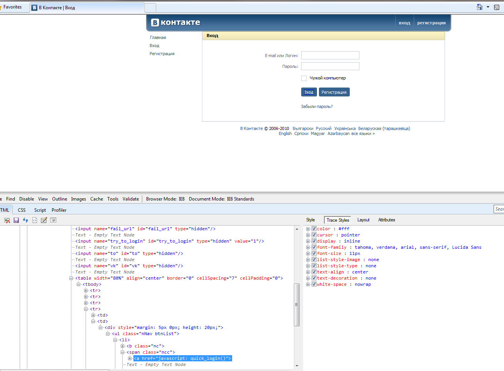
Task: Select the input name="vk" row
Action: 129,266
